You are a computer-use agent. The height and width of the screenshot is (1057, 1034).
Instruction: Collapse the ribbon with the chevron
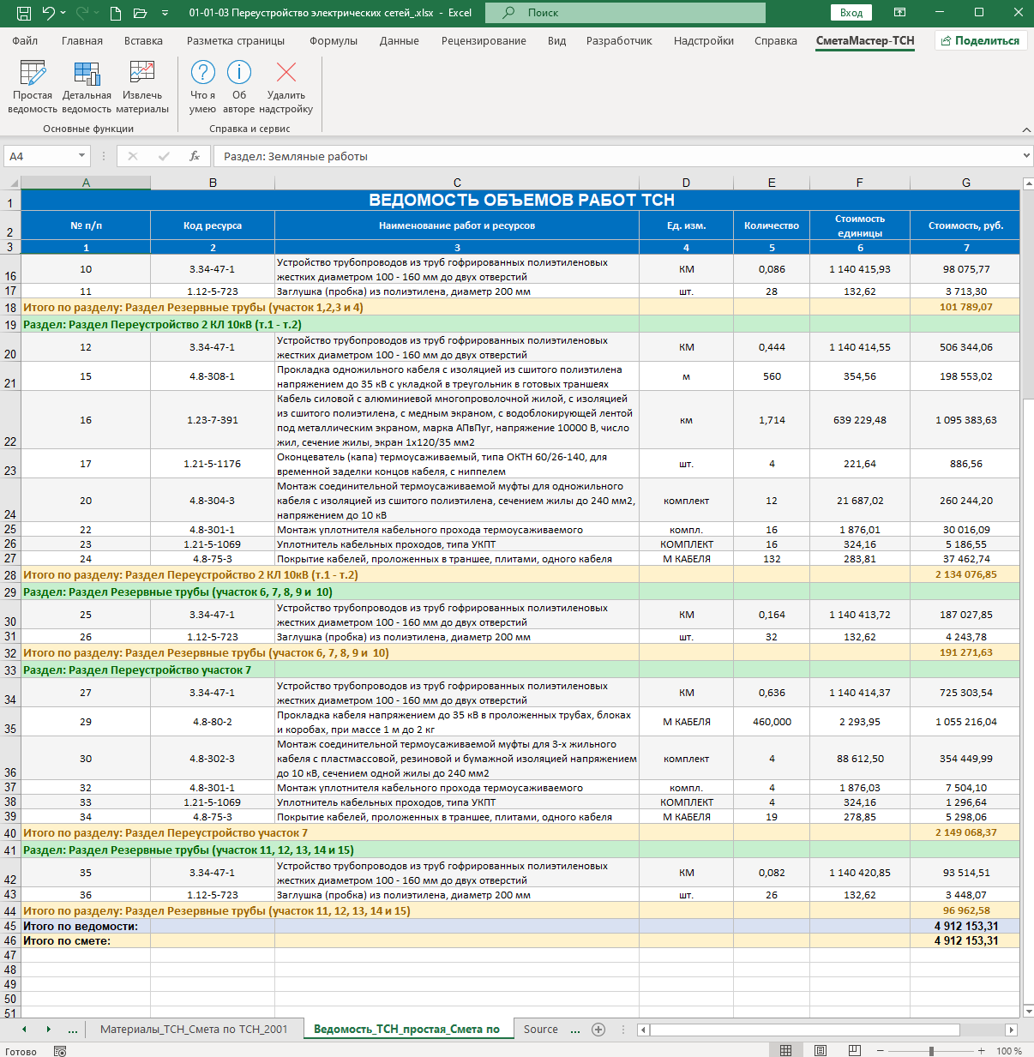click(1026, 129)
